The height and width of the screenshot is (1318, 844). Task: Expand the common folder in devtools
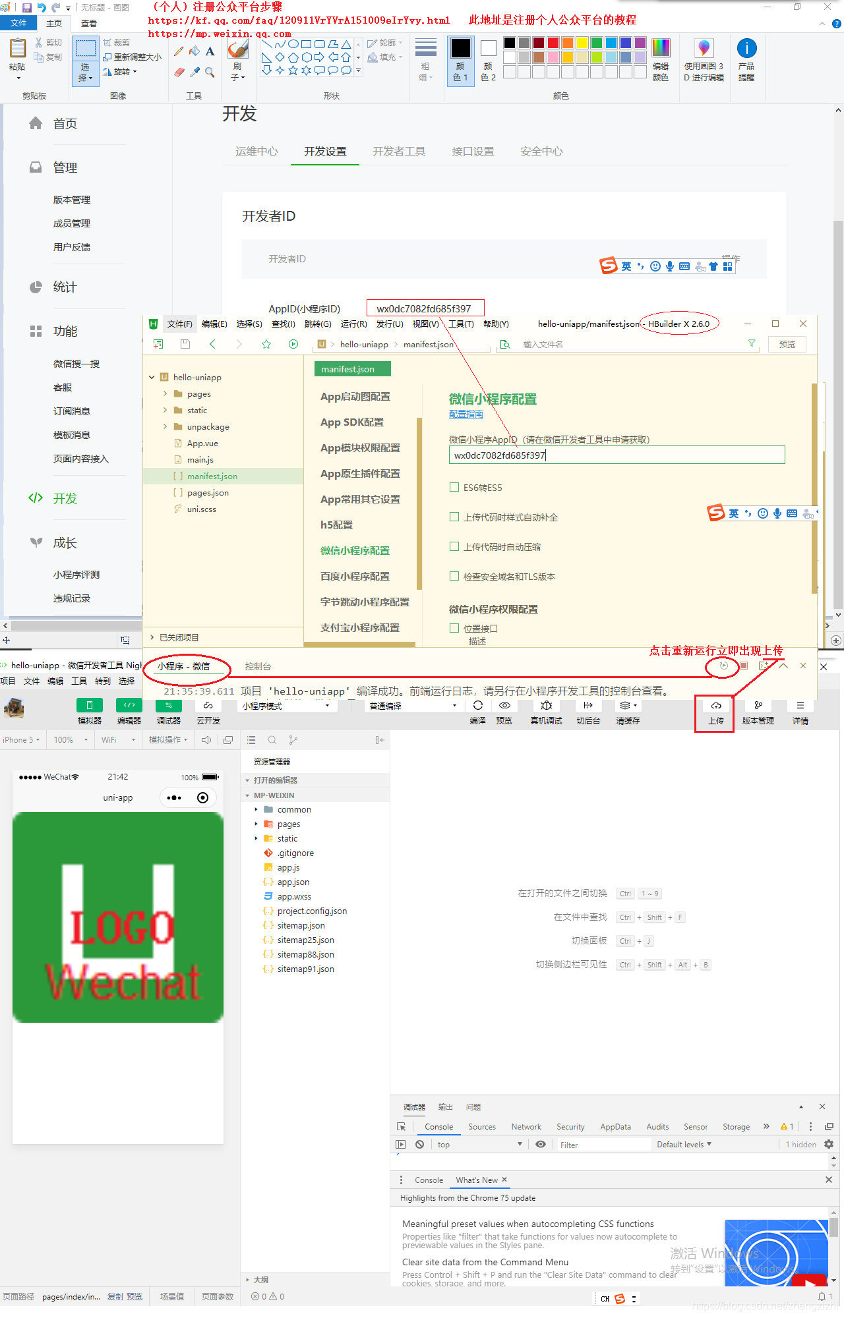[x=256, y=809]
